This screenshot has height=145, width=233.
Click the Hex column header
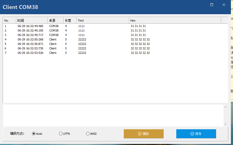[x=175, y=20]
